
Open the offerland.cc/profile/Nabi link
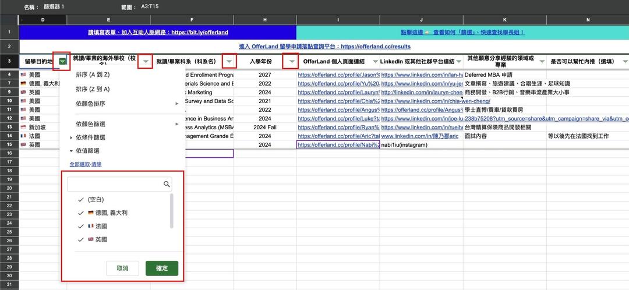pos(338,145)
